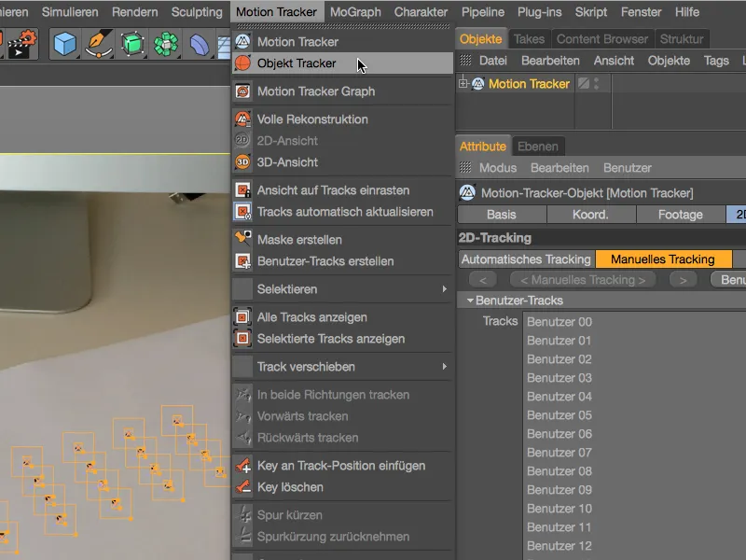
Task: Open the Rendern menu
Action: (134, 12)
